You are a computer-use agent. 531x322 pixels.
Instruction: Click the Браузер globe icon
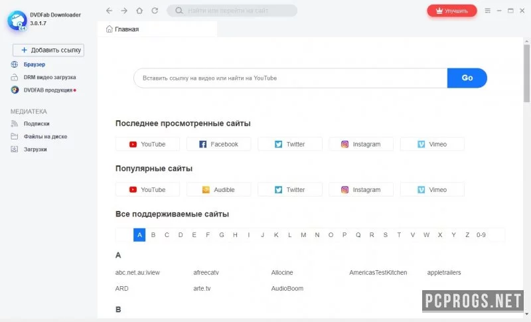point(14,64)
